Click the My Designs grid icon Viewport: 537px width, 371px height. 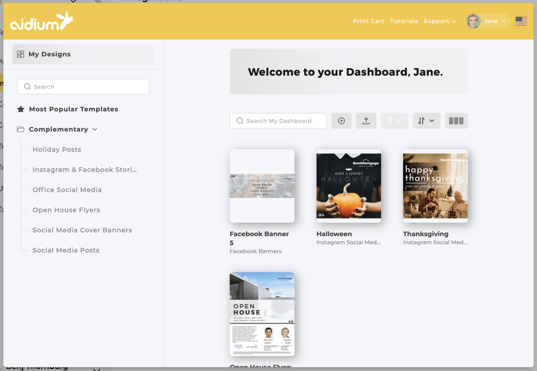click(21, 54)
